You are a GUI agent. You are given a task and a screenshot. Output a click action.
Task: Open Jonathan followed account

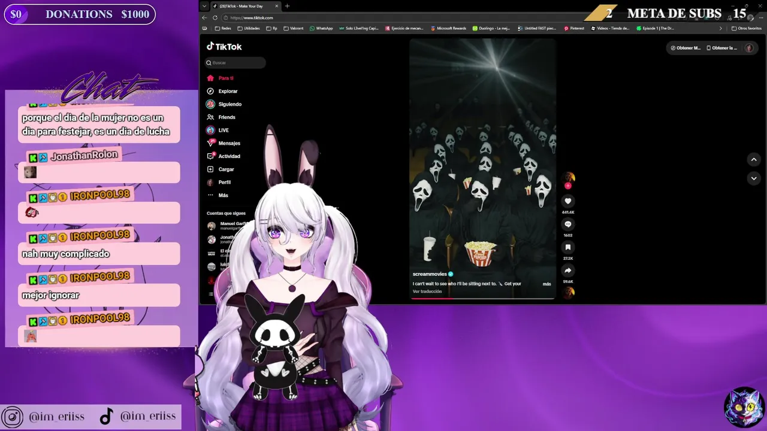coord(227,239)
